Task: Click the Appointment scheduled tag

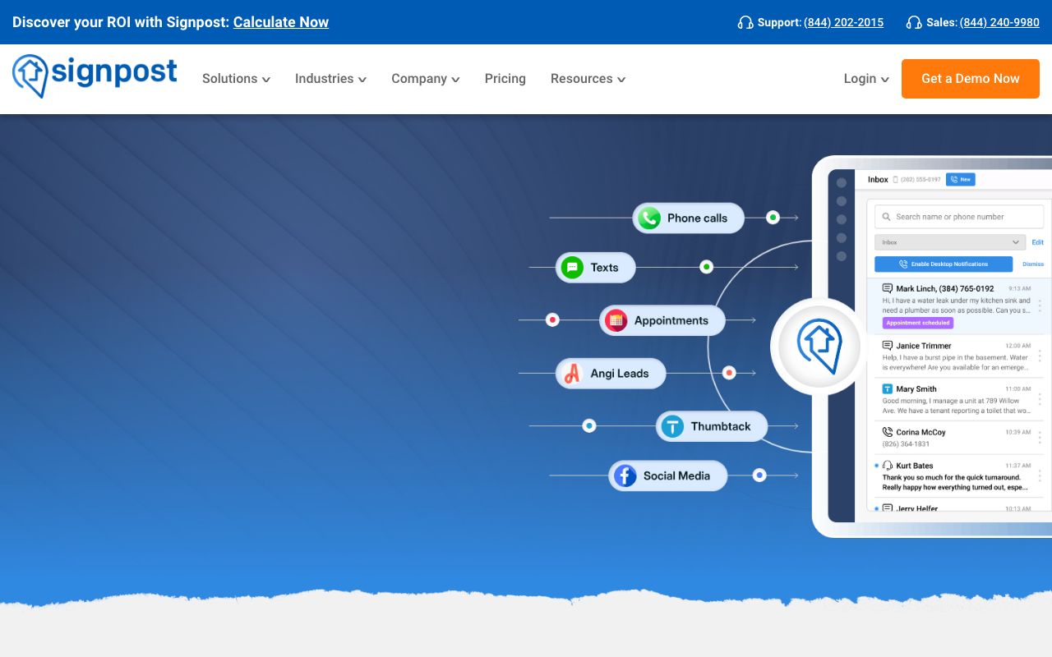Action: pos(918,324)
